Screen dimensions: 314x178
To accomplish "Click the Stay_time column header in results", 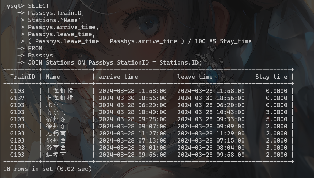I will tap(271, 77).
